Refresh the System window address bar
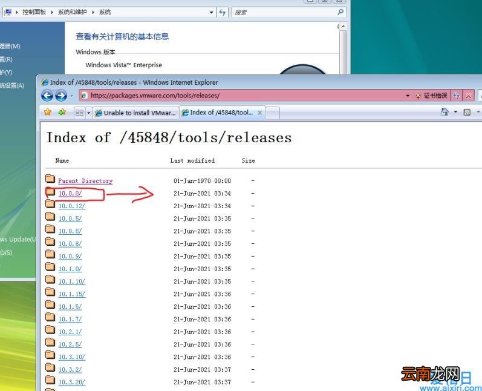 (222, 12)
